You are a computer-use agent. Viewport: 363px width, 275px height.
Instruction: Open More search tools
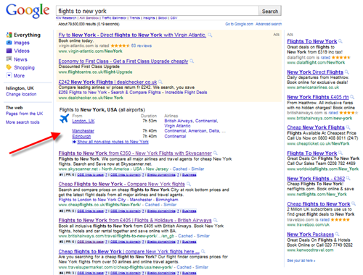point(23,122)
